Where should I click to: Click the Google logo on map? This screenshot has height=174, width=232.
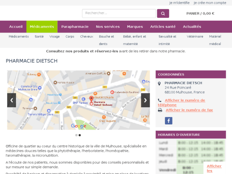(x=79, y=126)
